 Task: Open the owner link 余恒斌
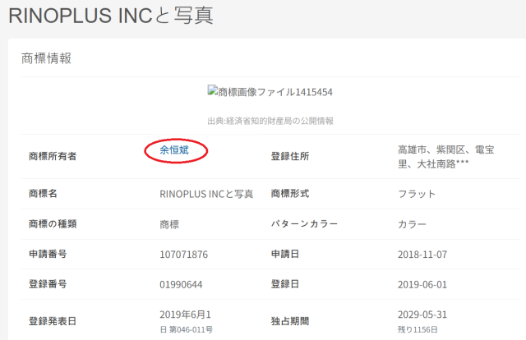coord(175,150)
